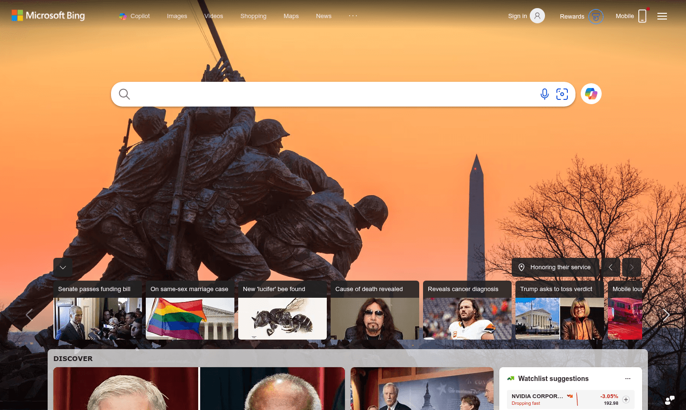The width and height of the screenshot is (686, 410).
Task: Expand more menu items via the ellipsis
Action: pos(353,16)
